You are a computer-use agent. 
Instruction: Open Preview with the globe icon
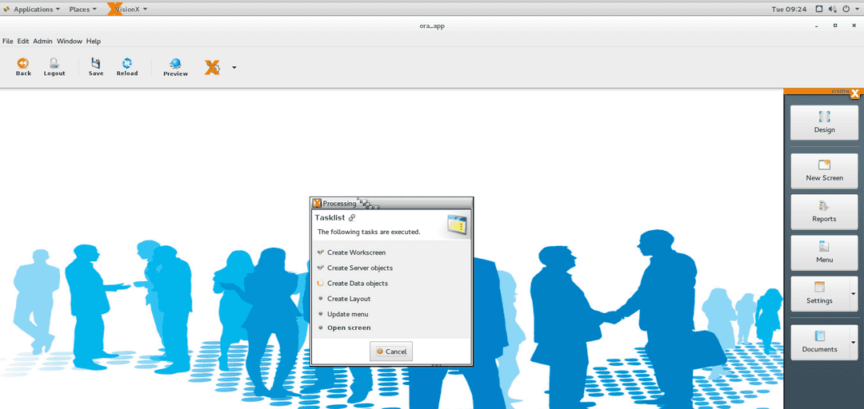(175, 64)
